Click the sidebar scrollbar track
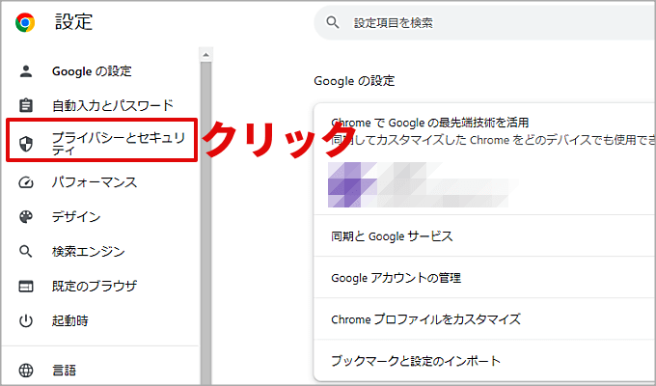 pos(205,222)
